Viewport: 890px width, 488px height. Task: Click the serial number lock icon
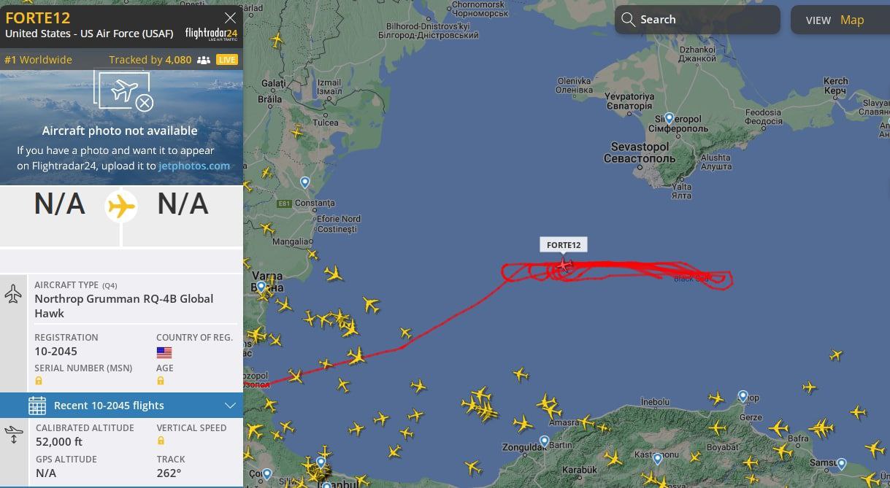tap(39, 381)
